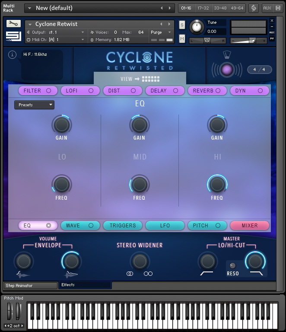The height and width of the screenshot is (332, 286).
Task: Enable the REVERB effect
Action: (x=218, y=91)
